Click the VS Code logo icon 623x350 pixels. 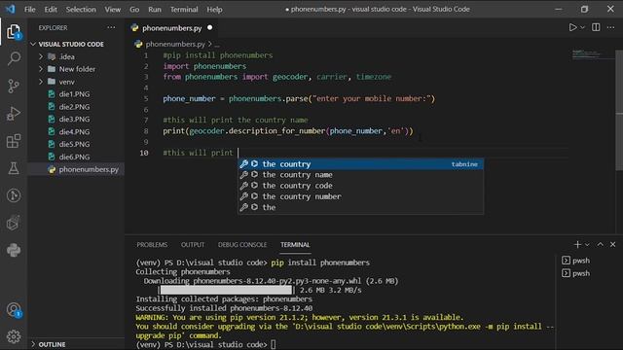(x=10, y=9)
